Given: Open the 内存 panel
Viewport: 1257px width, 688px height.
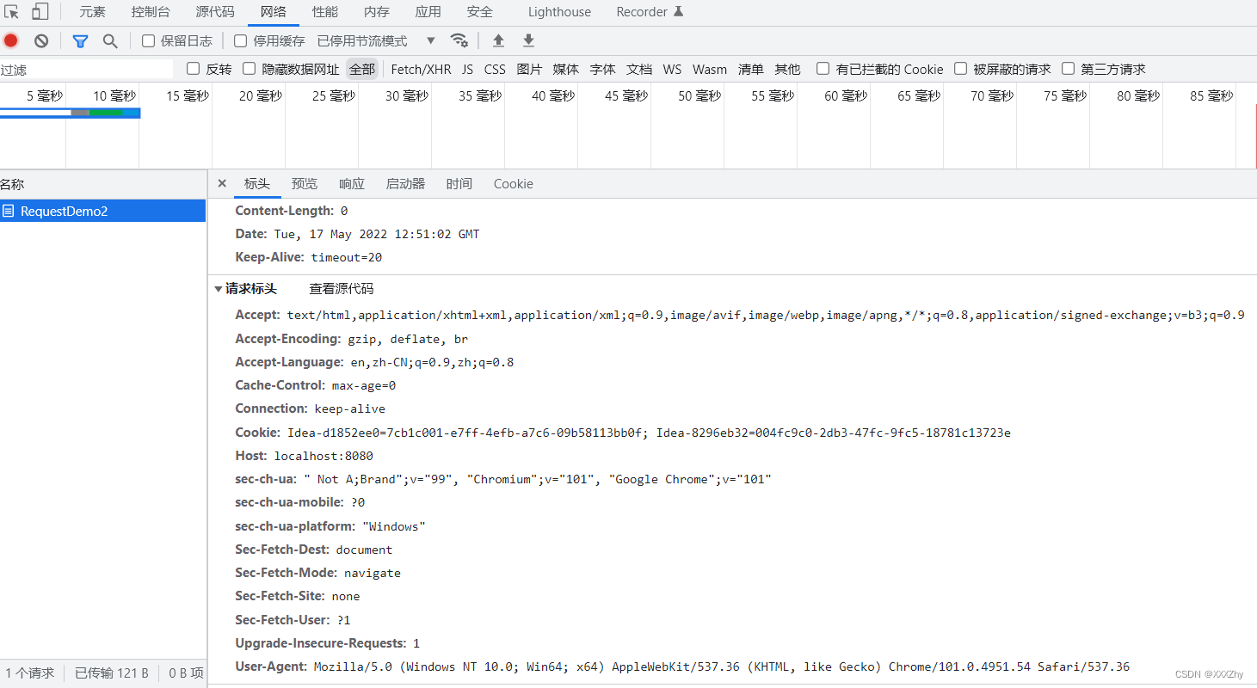Looking at the screenshot, I should point(378,11).
